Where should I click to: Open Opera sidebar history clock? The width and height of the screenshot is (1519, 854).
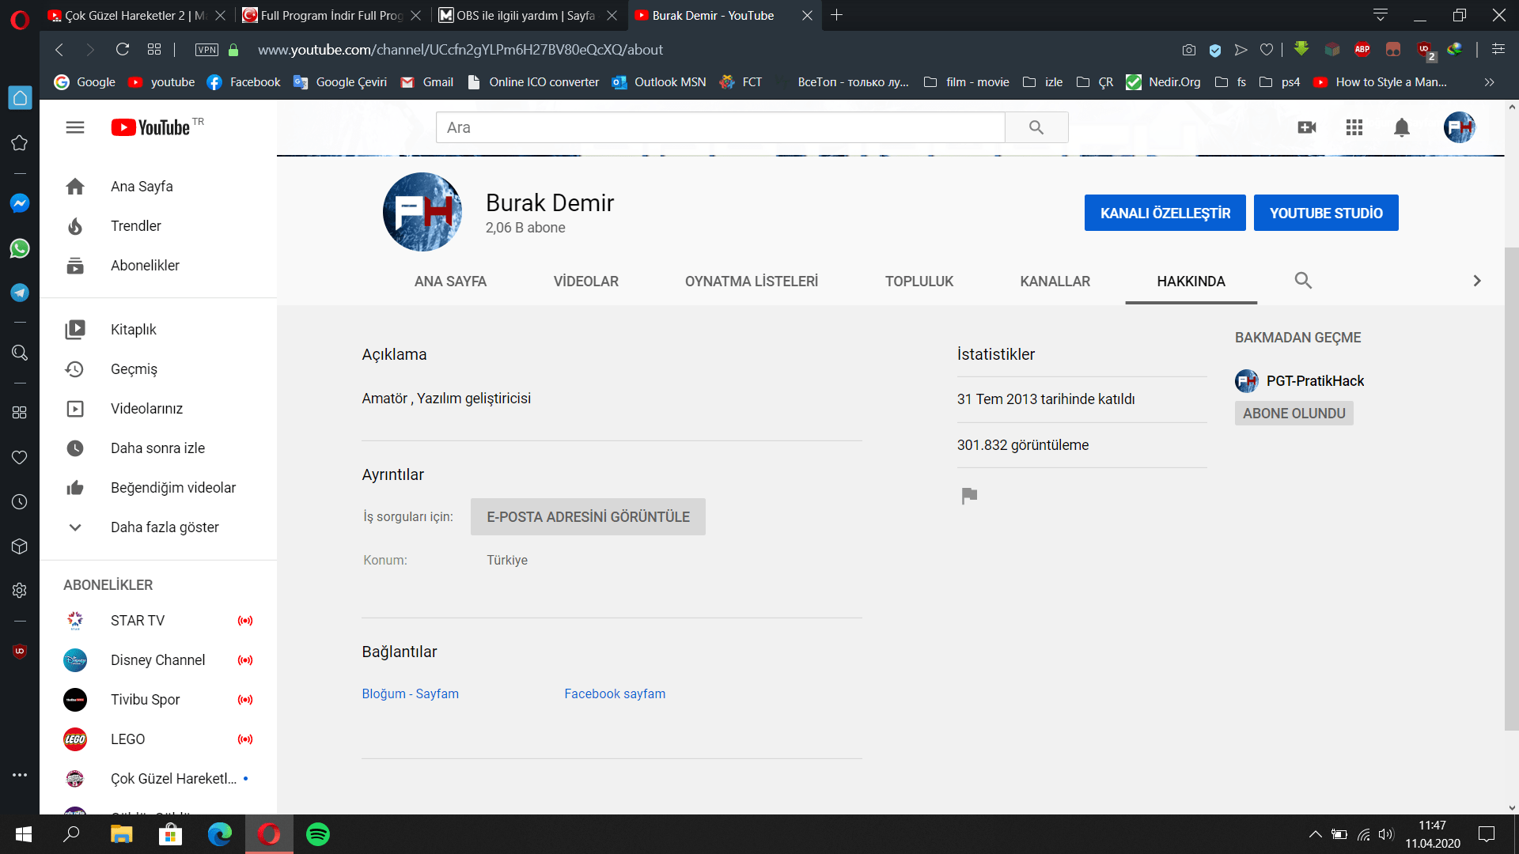20,502
